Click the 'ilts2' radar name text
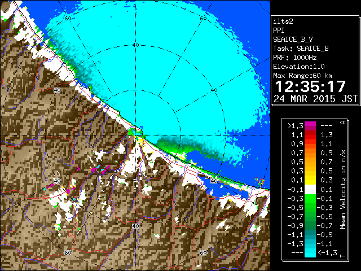The height and width of the screenshot is (271, 361). [x=283, y=21]
